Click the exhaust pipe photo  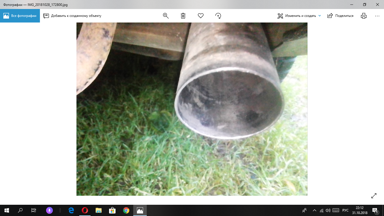[192, 109]
